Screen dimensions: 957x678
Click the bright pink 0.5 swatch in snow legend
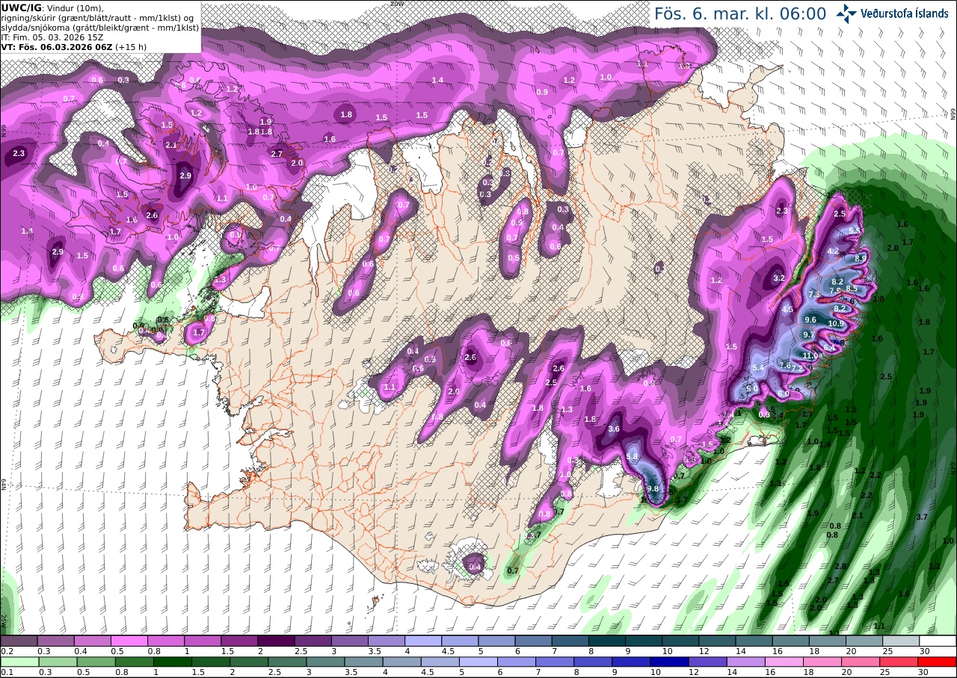(x=129, y=641)
